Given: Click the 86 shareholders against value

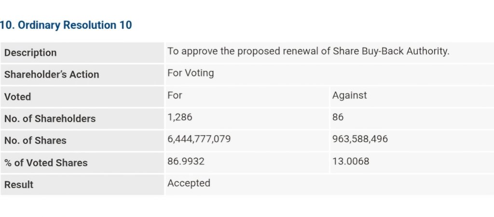Looking at the screenshot, I should point(338,117).
